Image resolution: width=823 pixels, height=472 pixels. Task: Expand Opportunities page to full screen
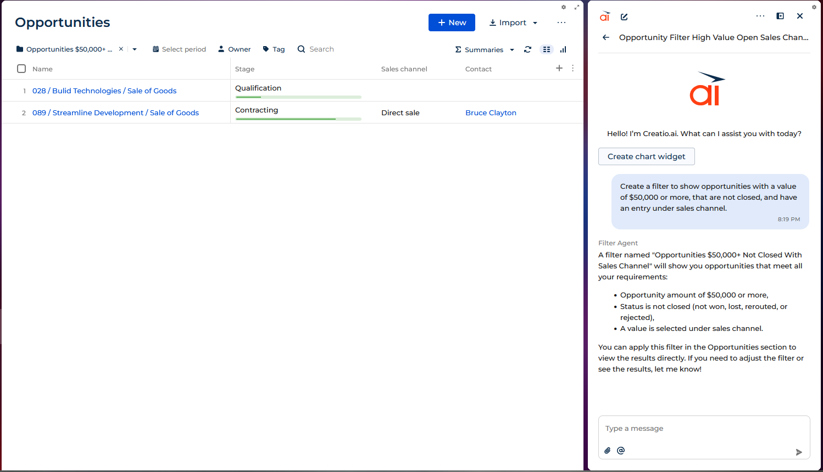point(577,7)
